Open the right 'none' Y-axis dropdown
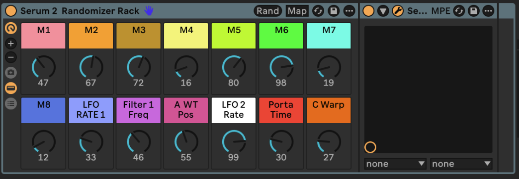519x179 pixels. tap(461, 164)
